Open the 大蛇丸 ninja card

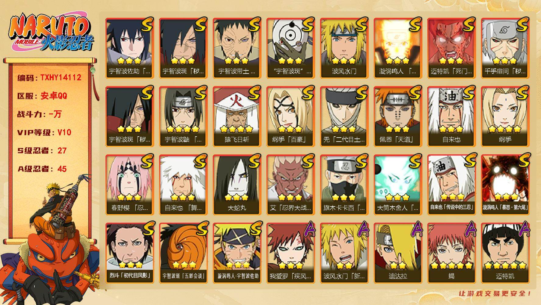(x=237, y=185)
